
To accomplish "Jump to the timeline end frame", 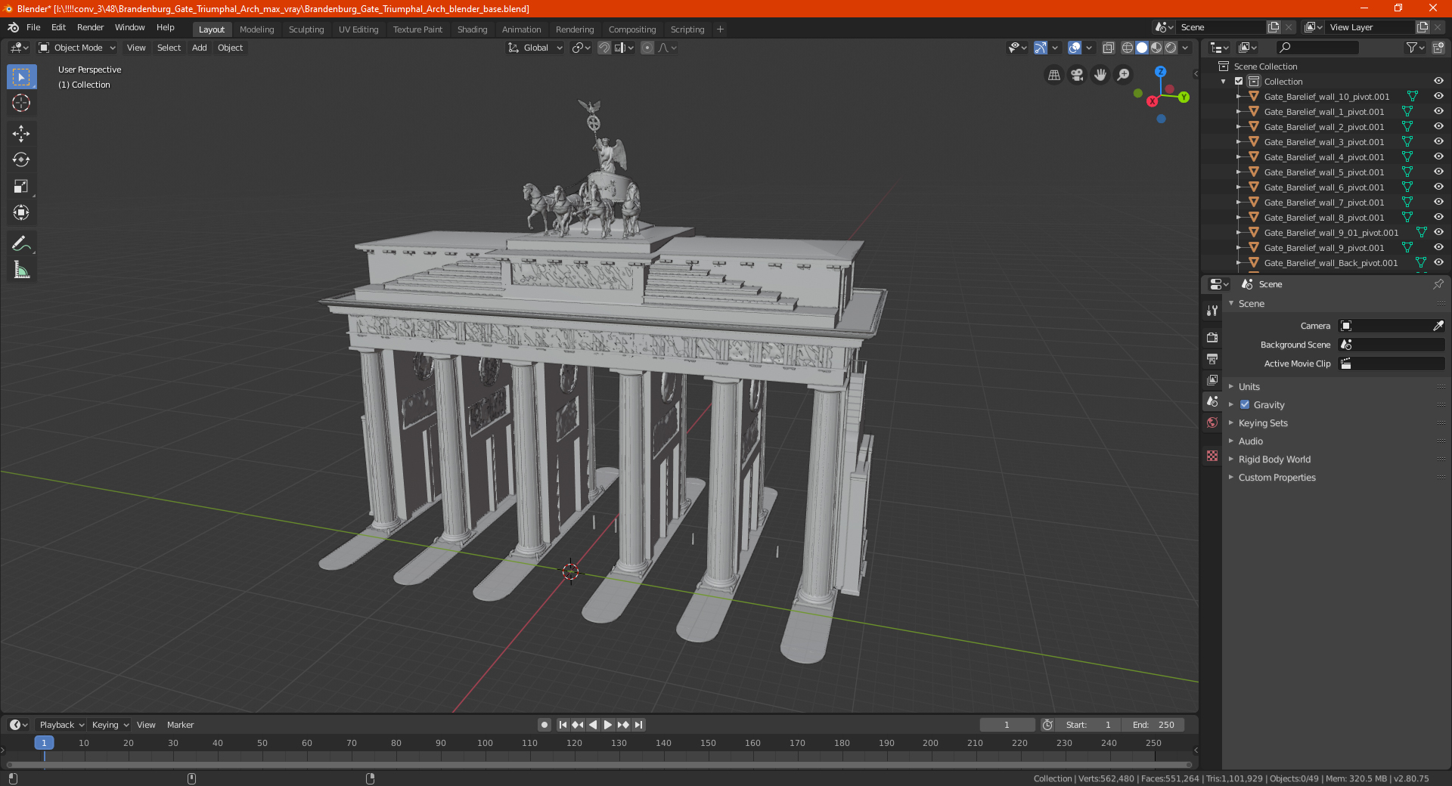I will click(x=638, y=725).
